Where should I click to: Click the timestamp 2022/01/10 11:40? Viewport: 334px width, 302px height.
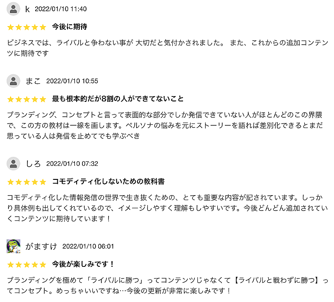[61, 9]
